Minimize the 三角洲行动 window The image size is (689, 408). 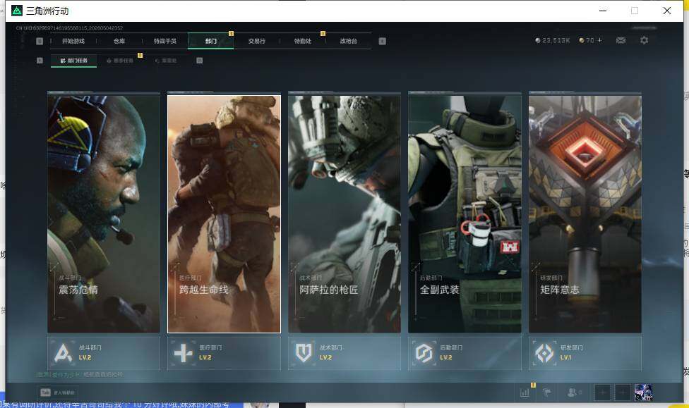[603, 11]
